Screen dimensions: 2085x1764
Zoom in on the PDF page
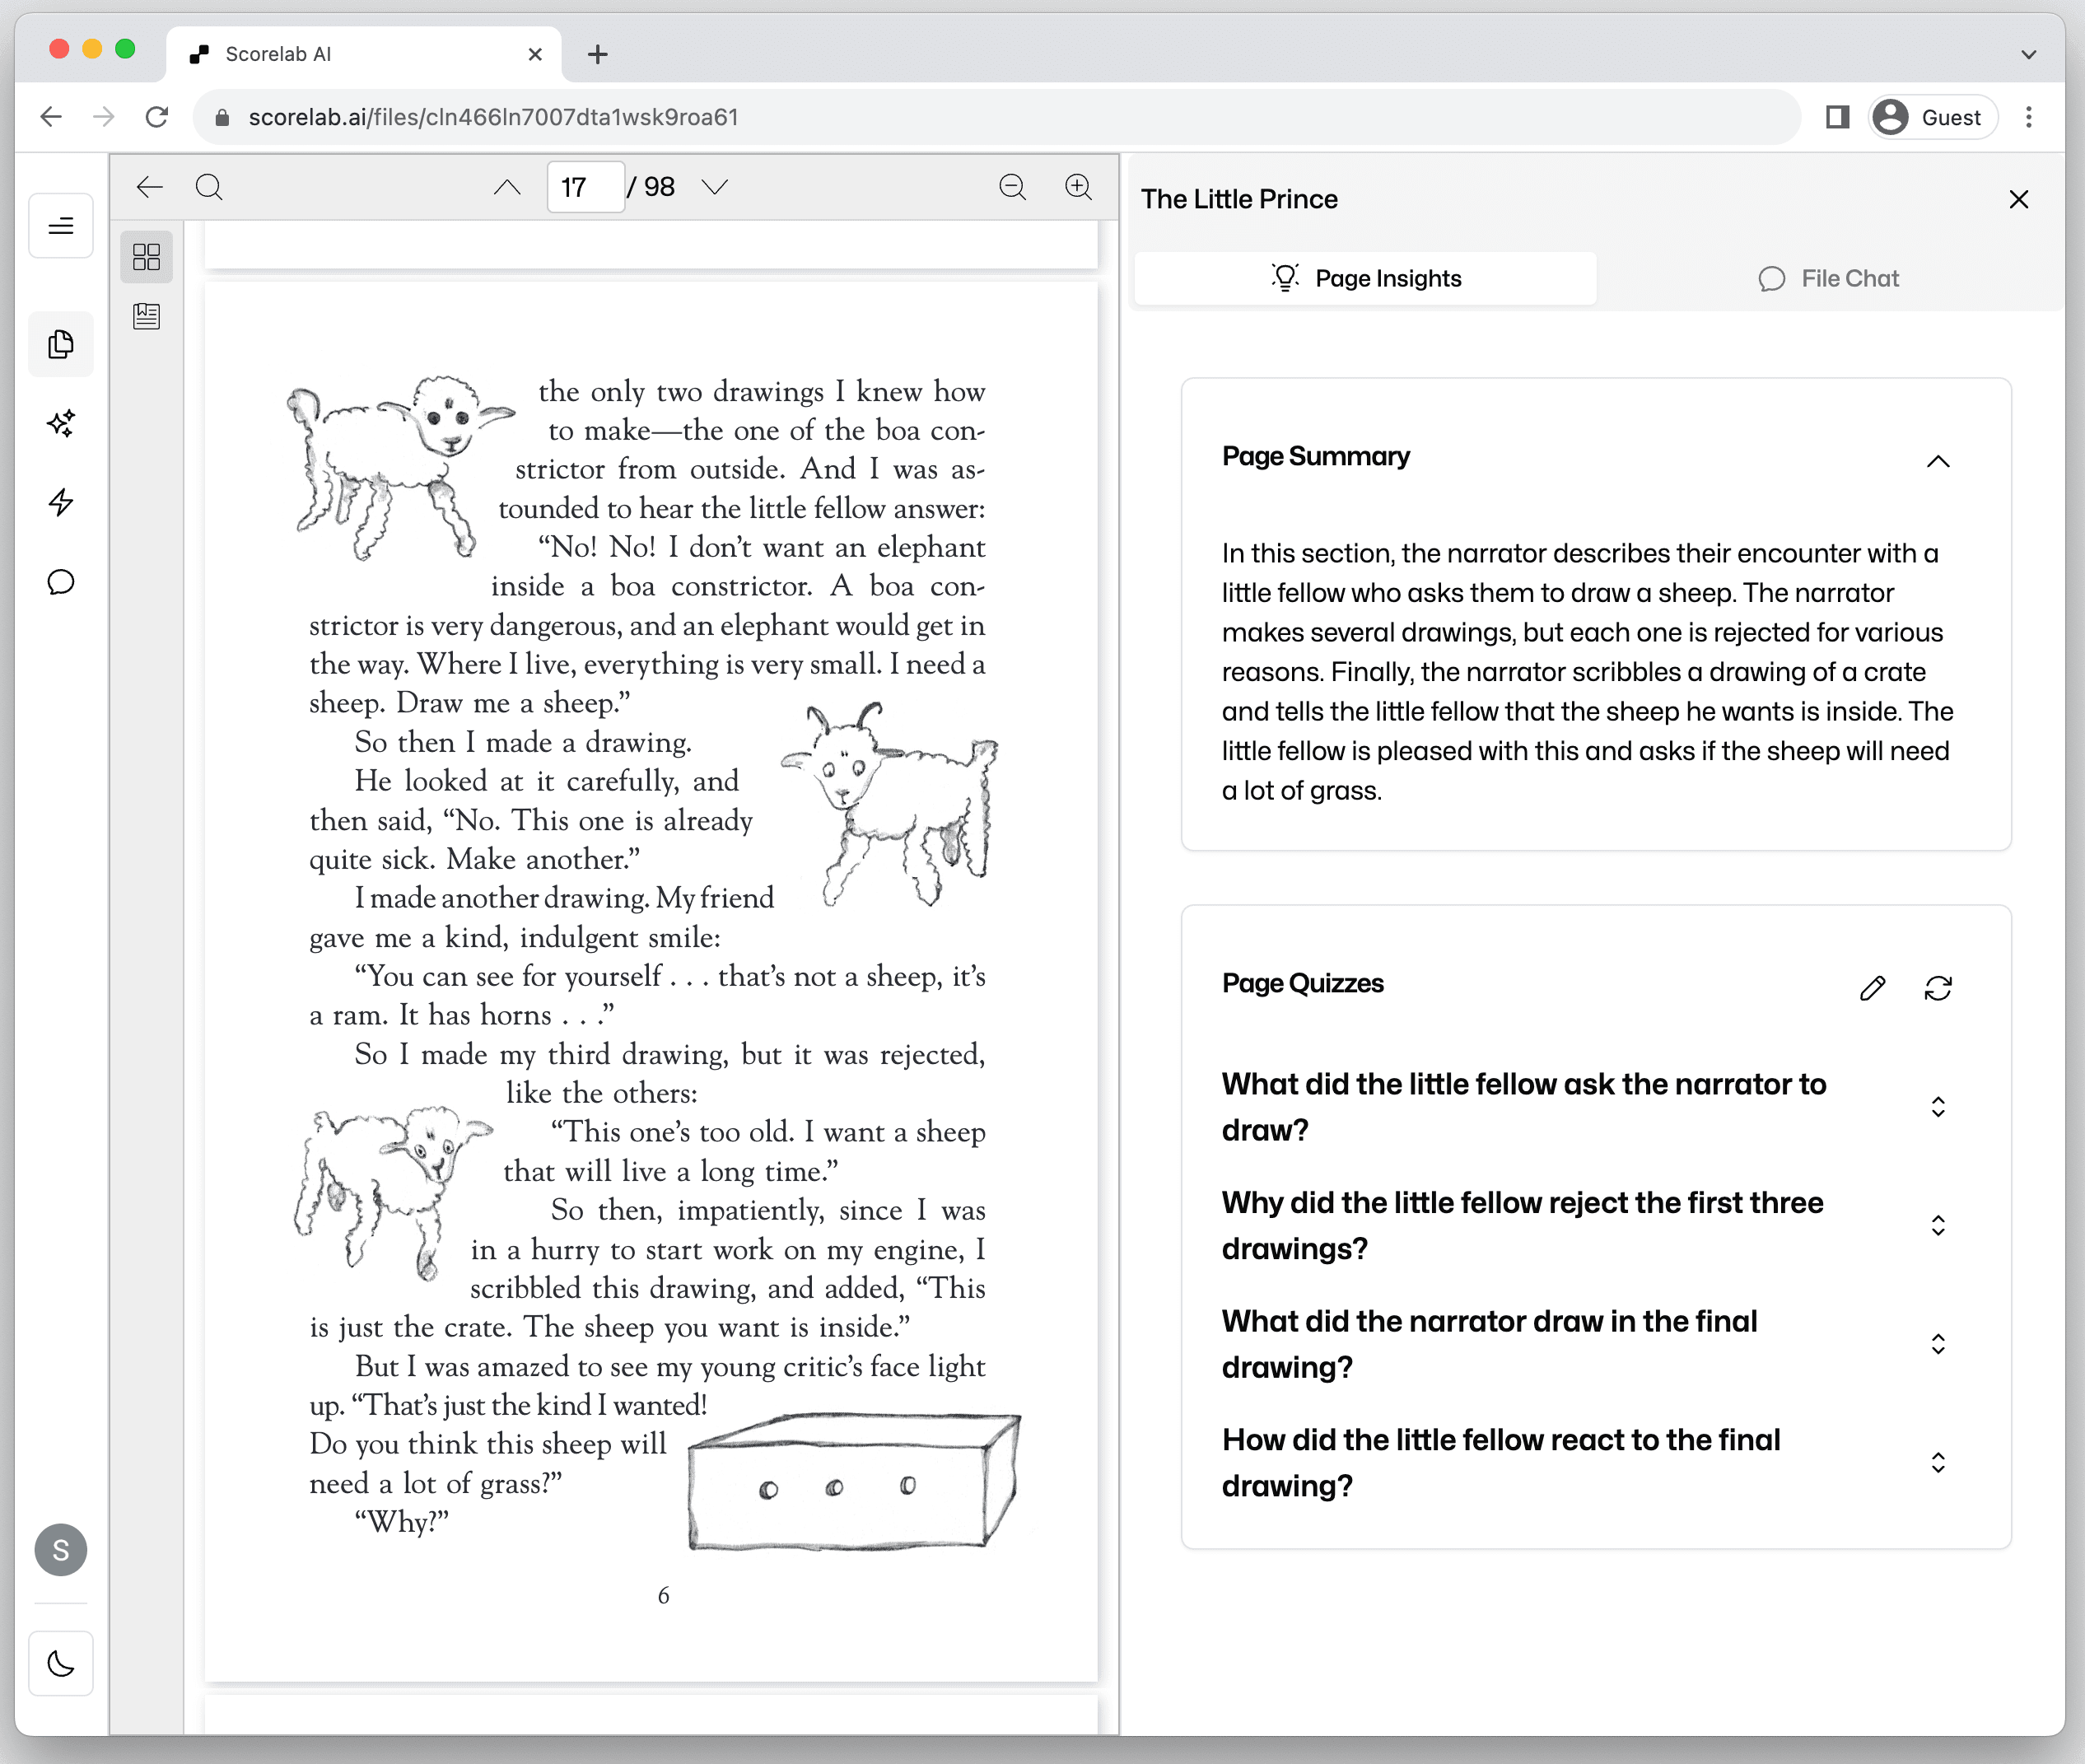pos(1078,187)
